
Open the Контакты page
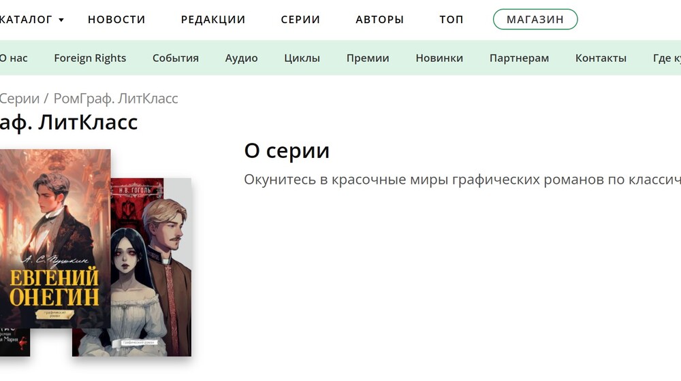click(x=601, y=58)
